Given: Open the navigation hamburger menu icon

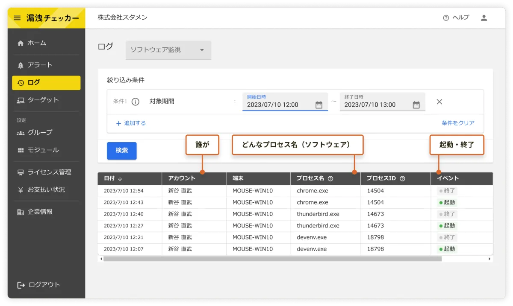Looking at the screenshot, I should coord(17,18).
